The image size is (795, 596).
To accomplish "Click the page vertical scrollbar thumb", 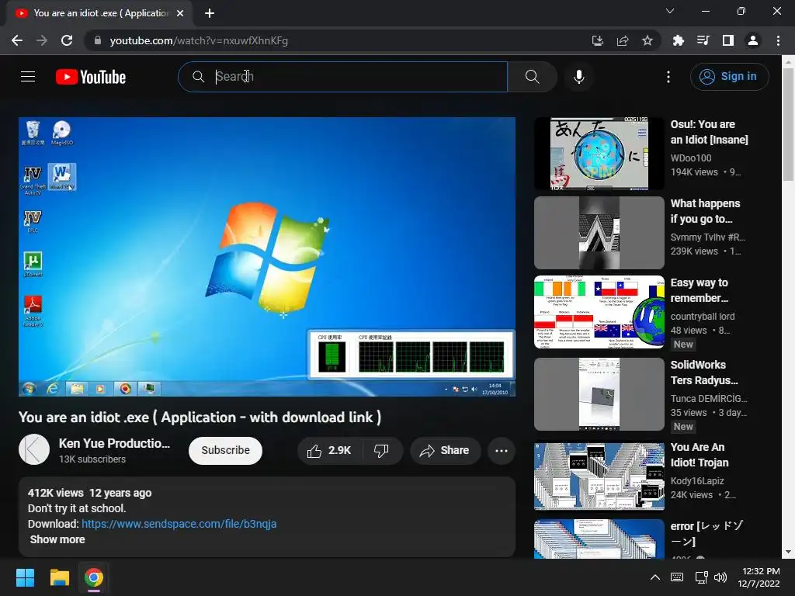I will click(788, 124).
